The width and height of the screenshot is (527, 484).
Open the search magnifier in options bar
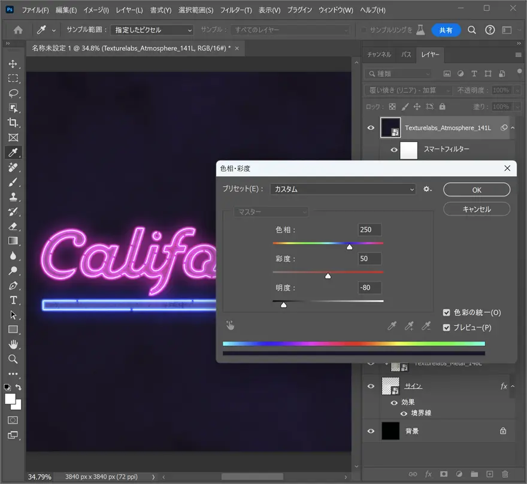point(472,30)
